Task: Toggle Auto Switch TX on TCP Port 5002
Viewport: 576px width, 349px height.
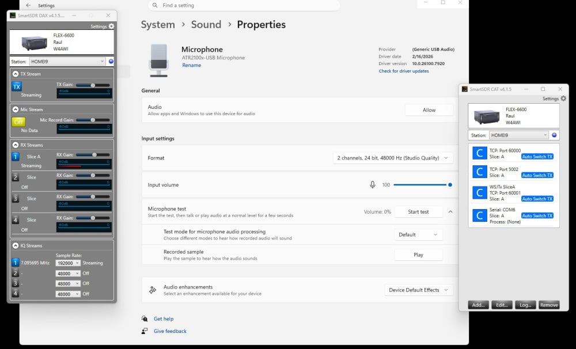Action: pos(537,175)
